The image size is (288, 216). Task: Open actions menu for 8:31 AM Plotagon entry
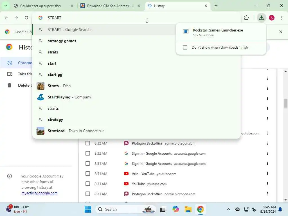(x=267, y=194)
